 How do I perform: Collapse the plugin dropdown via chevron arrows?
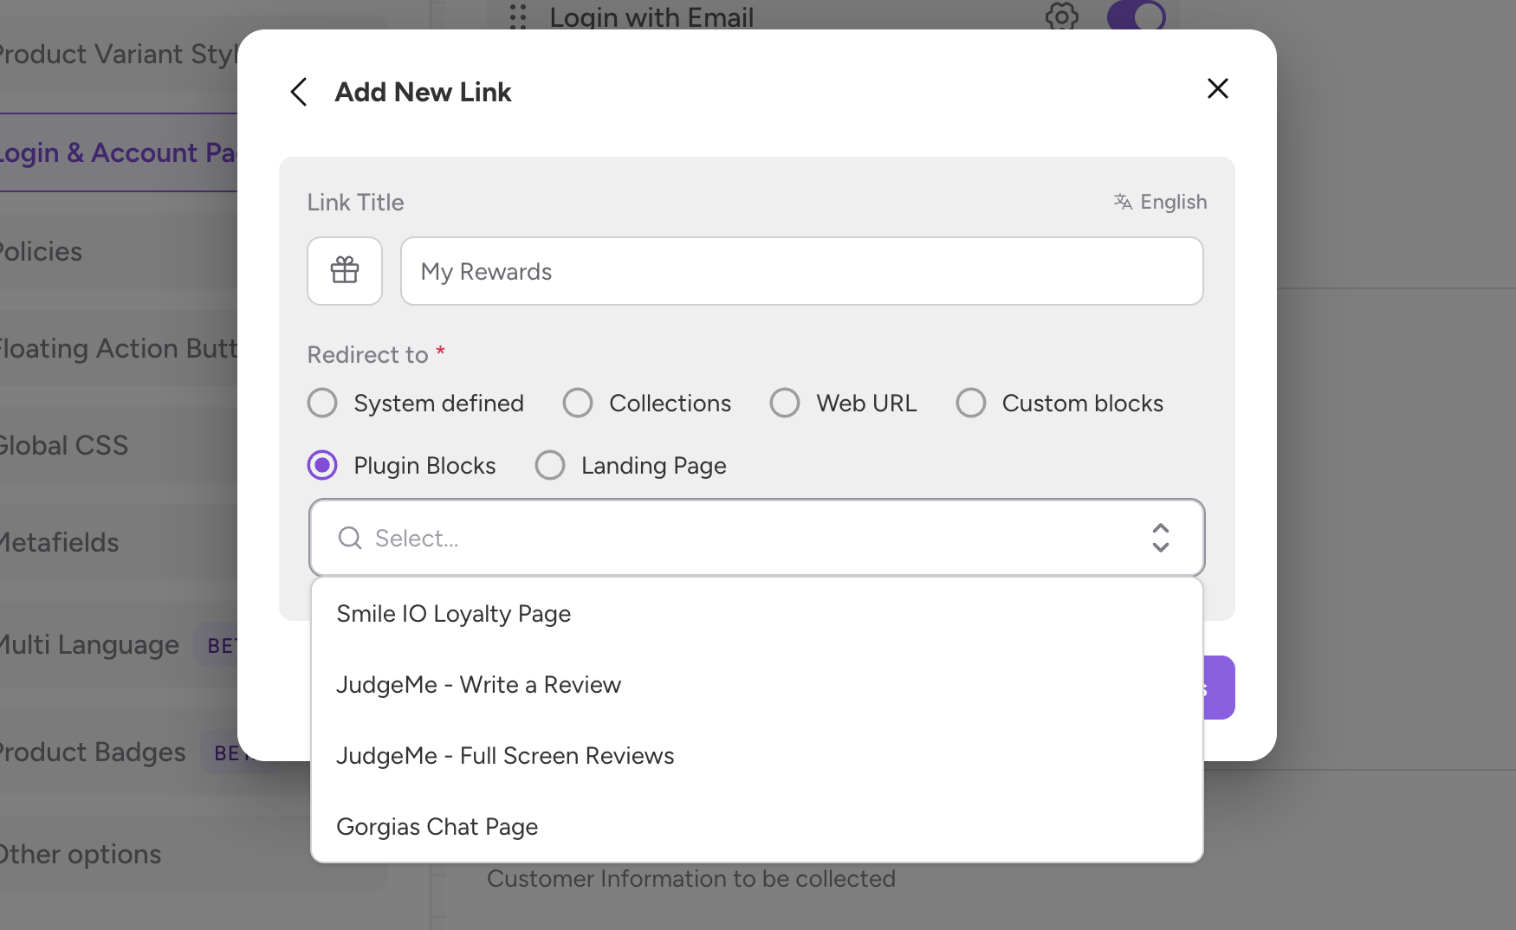point(1160,538)
